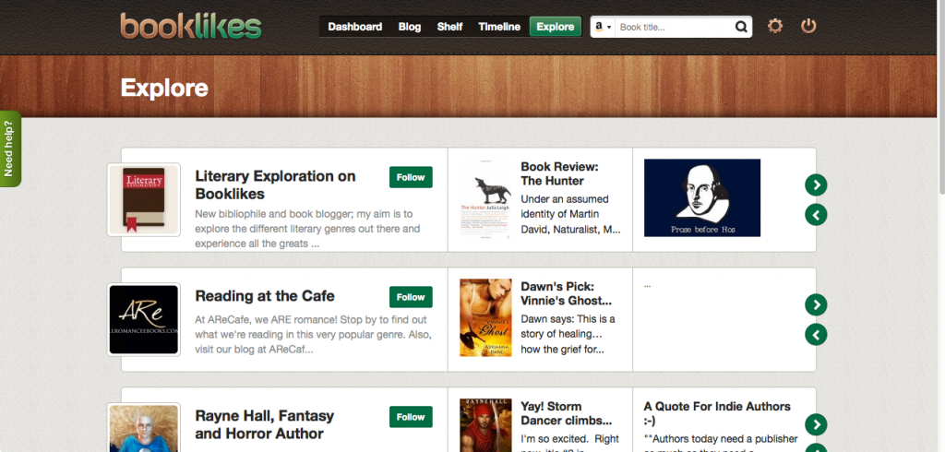Open Literary Exploration blog avatar
The width and height of the screenshot is (945, 452).
(143, 199)
